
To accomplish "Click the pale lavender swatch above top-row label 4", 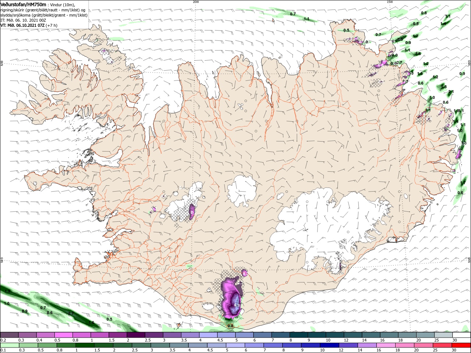I will [208, 335].
